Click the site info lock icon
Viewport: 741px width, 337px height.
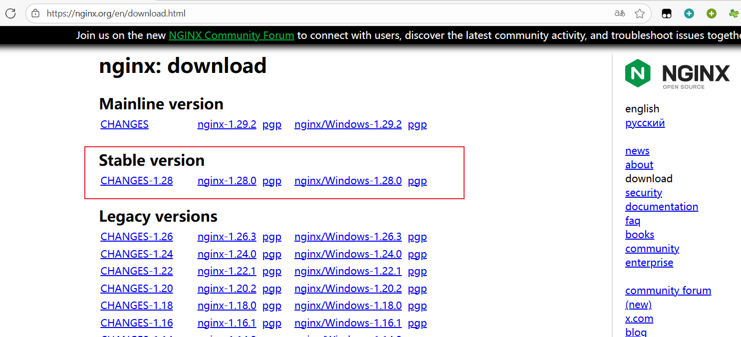pos(35,13)
